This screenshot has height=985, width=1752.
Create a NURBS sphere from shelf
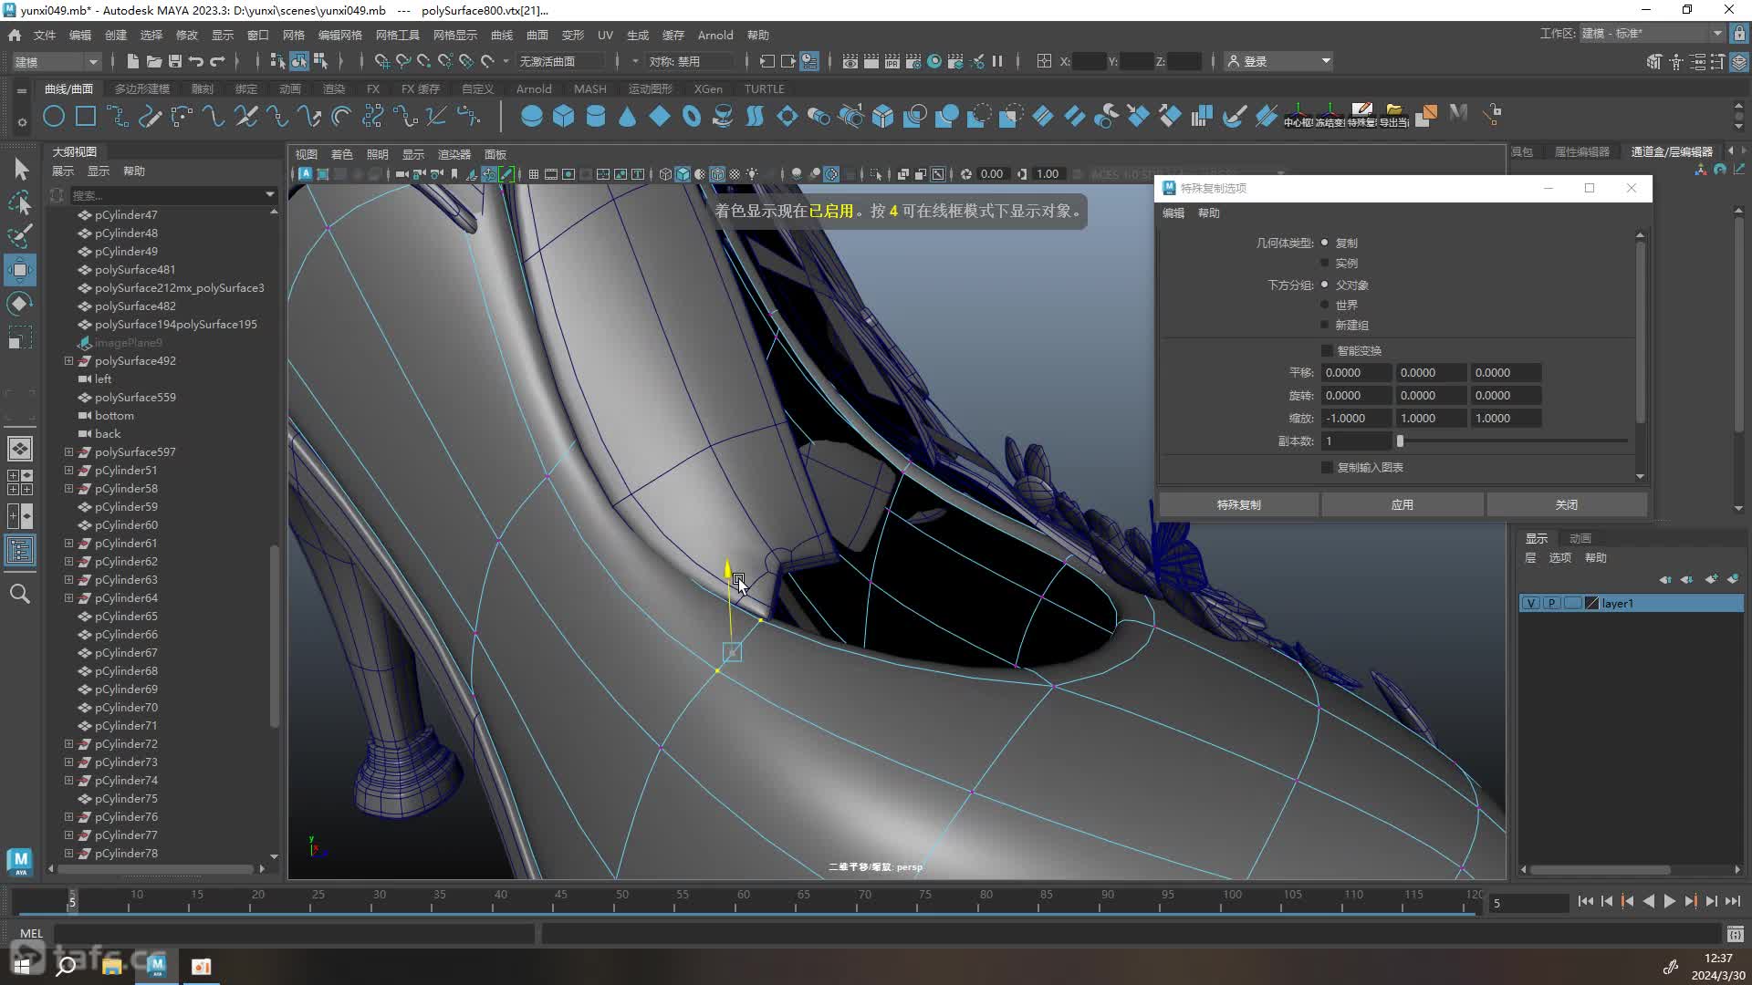[x=531, y=116]
